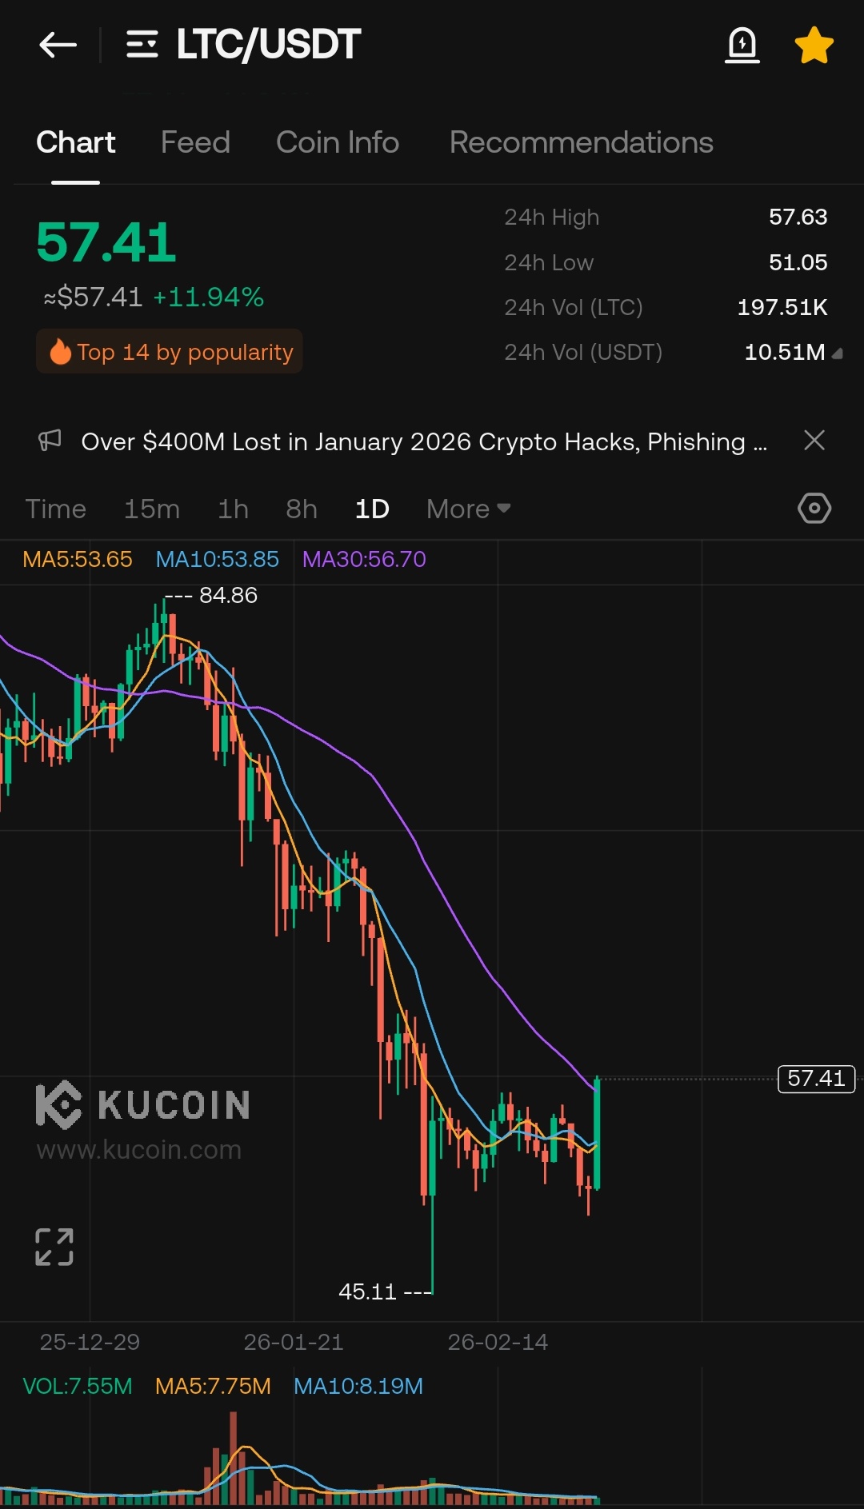The height and width of the screenshot is (1509, 864).
Task: Select the 8h chart interval
Action: pos(302,509)
